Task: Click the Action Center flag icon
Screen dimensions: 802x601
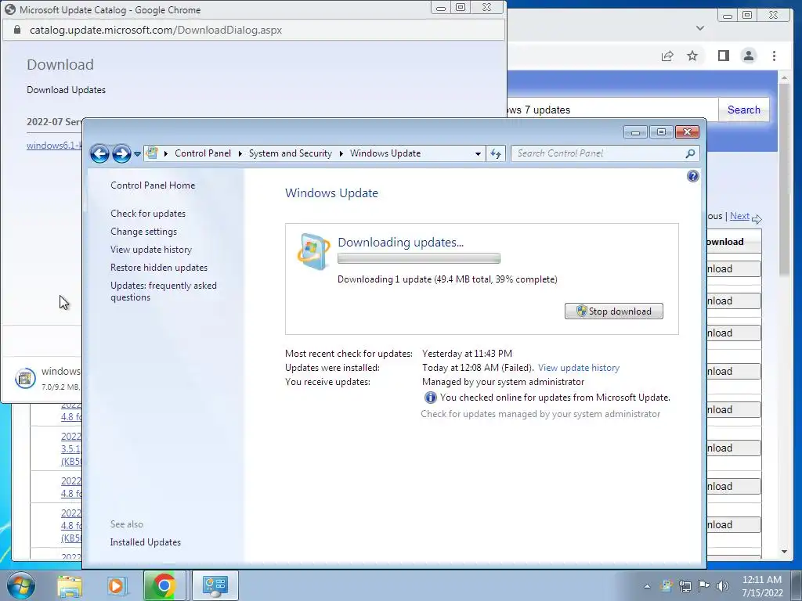Action: (704, 585)
